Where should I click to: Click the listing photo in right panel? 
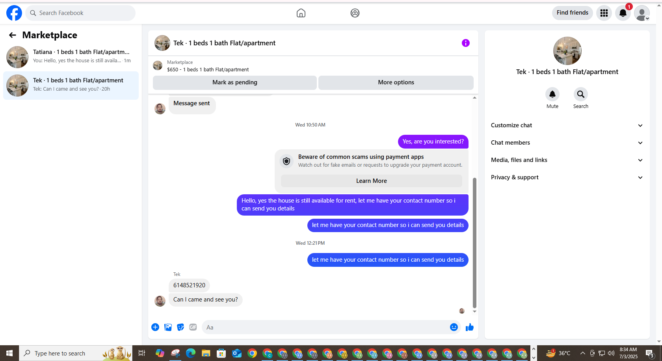pyautogui.click(x=567, y=51)
